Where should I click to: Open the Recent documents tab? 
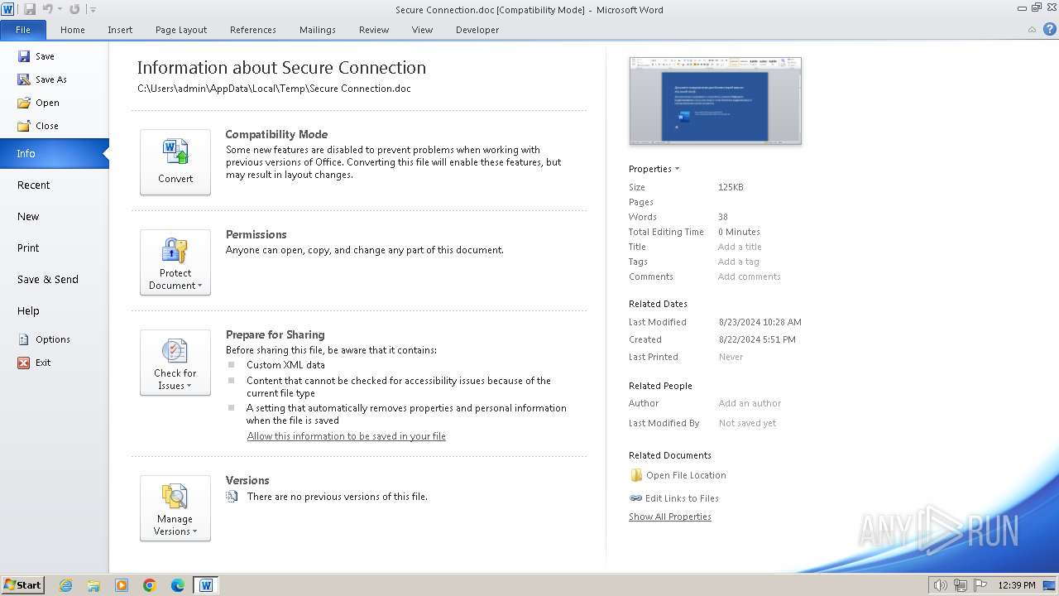[x=33, y=185]
